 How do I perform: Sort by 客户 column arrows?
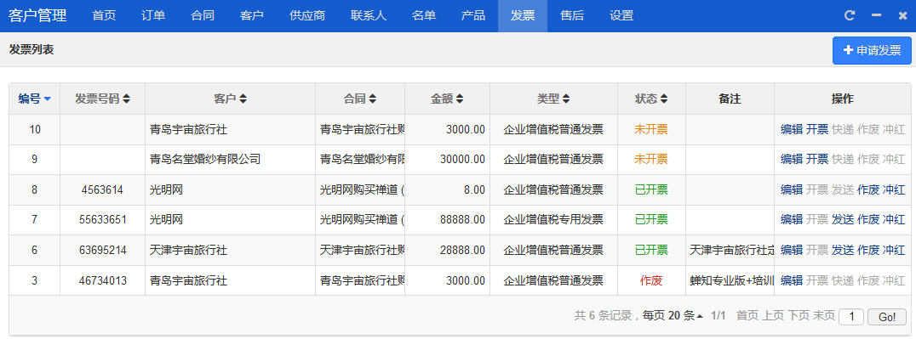point(243,99)
